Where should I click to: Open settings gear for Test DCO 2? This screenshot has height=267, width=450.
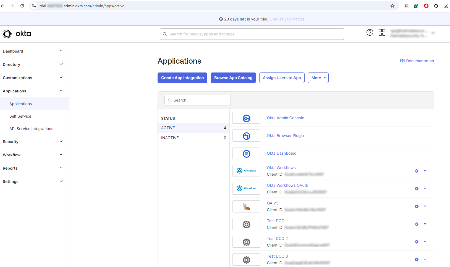click(417, 242)
